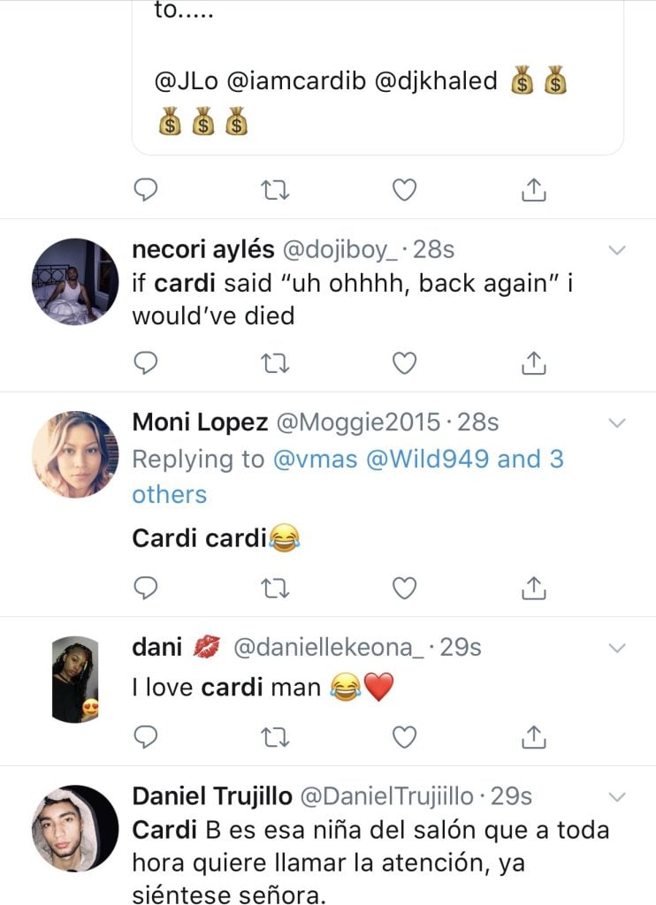Open the @Wild949 mention link
The image size is (656, 905).
pyautogui.click(x=428, y=460)
